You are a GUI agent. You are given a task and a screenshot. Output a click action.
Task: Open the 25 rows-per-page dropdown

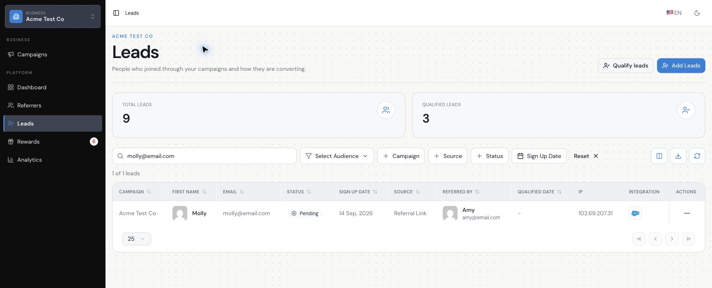[x=137, y=239]
